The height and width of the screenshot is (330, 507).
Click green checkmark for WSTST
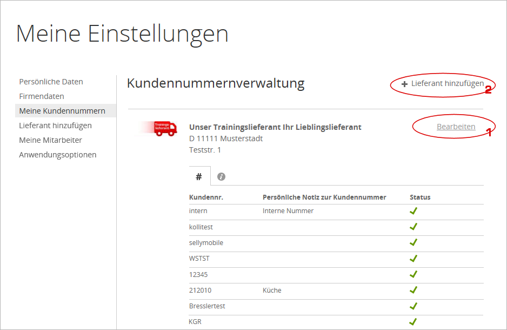coord(413,259)
